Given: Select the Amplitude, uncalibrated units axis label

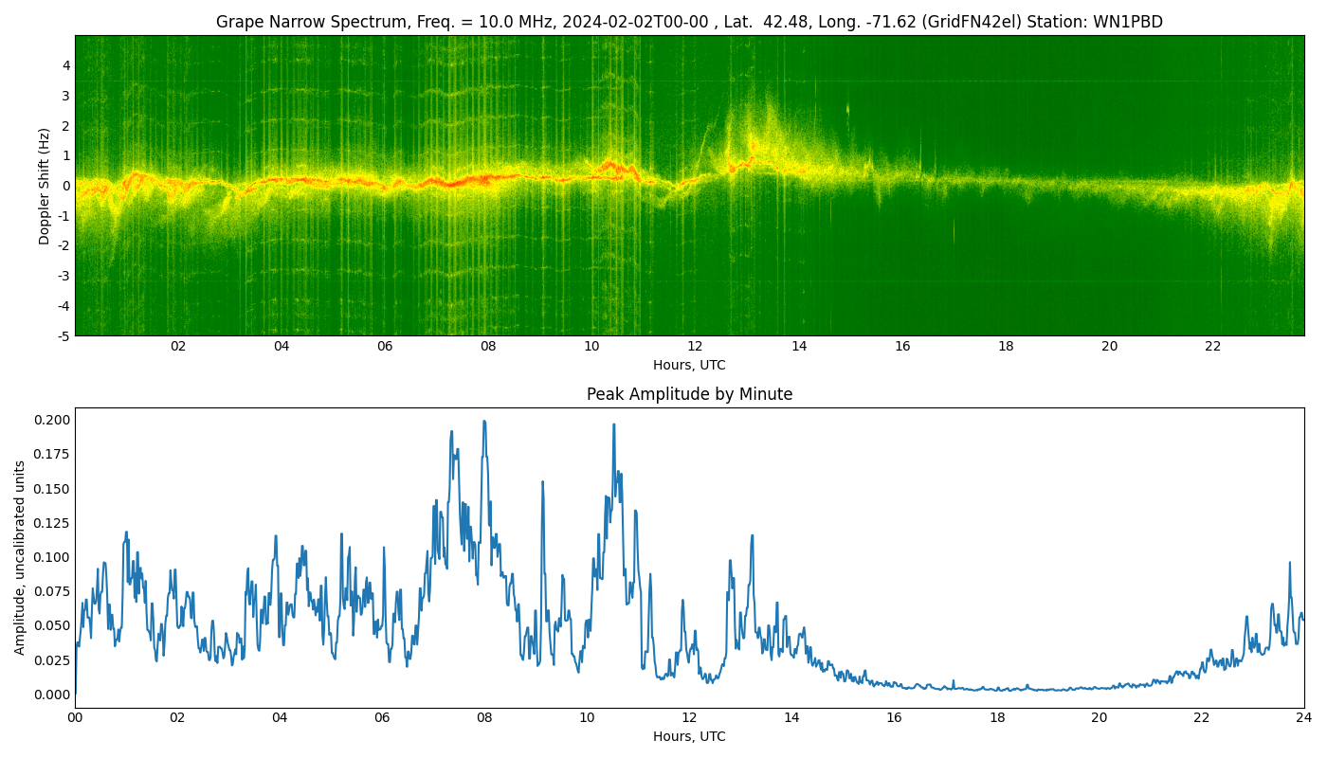Looking at the screenshot, I should point(20,557).
